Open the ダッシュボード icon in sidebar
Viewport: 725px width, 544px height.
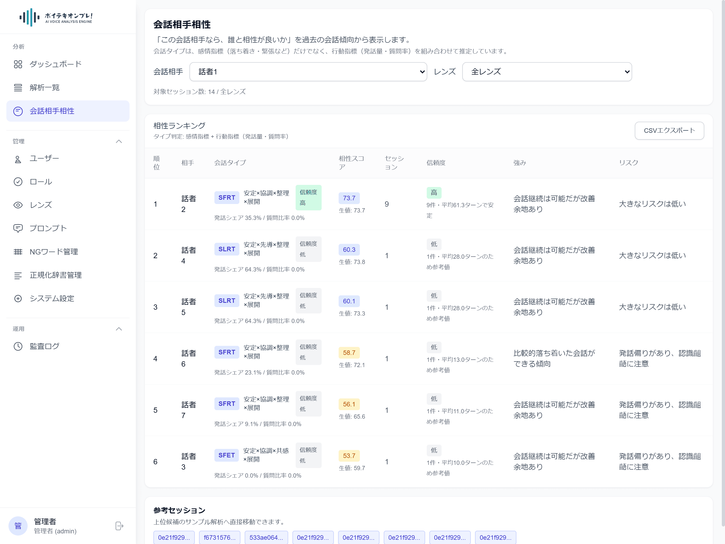pyautogui.click(x=18, y=64)
